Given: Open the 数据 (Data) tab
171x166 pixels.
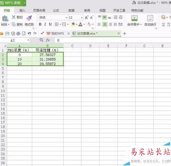Looking at the screenshot, I should coord(71,11).
